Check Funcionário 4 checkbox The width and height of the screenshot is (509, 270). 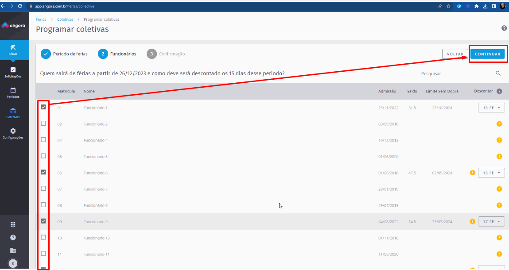click(43, 139)
